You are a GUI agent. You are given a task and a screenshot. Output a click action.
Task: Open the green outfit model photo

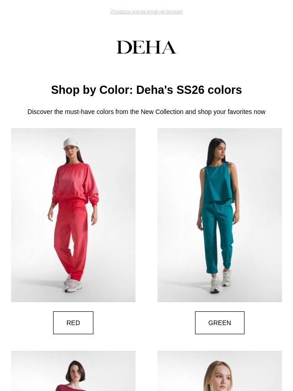(x=220, y=215)
